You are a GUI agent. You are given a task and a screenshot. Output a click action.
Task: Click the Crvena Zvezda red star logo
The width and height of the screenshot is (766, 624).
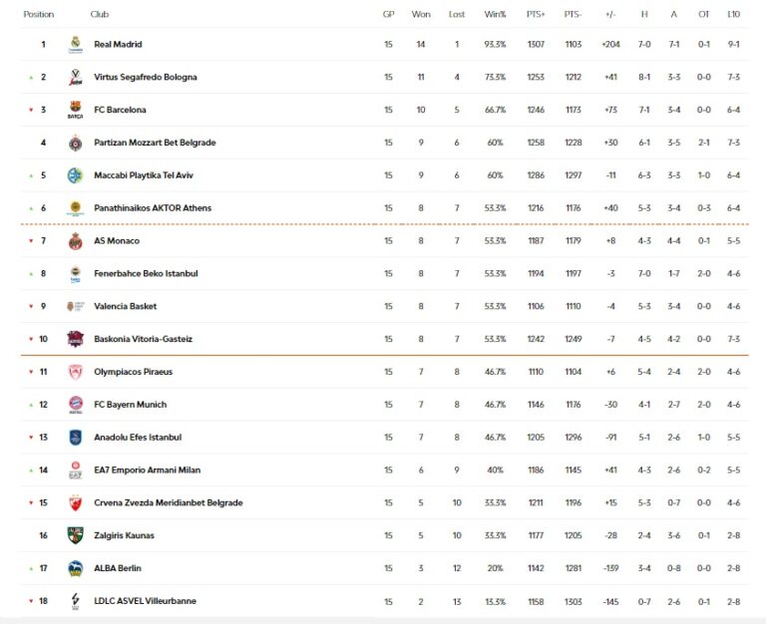tap(75, 502)
